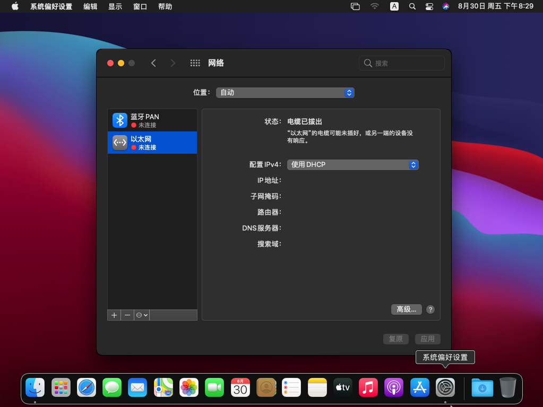This screenshot has height=407, width=543.
Task: Click the remove (−) network service button
Action: tap(127, 315)
